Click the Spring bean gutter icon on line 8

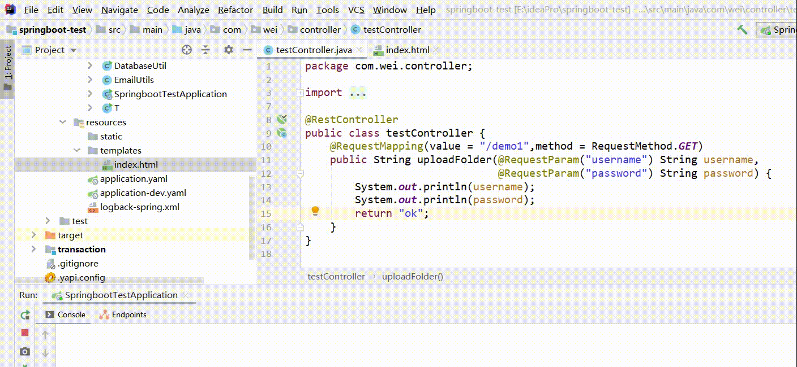click(x=282, y=119)
